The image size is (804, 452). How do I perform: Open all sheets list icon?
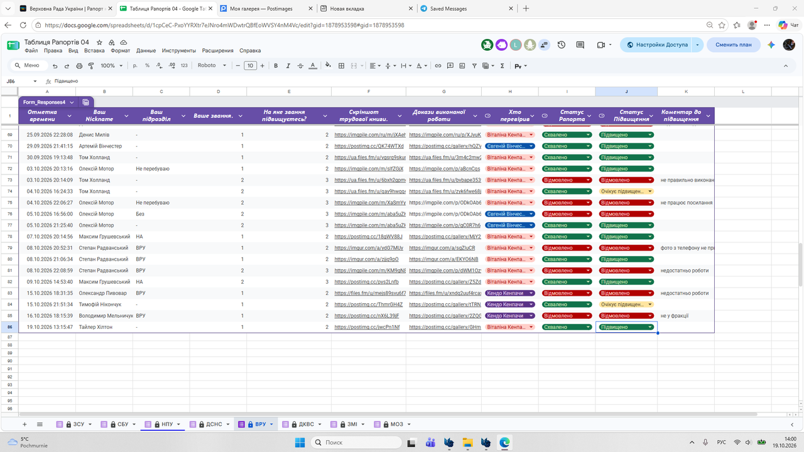click(40, 424)
